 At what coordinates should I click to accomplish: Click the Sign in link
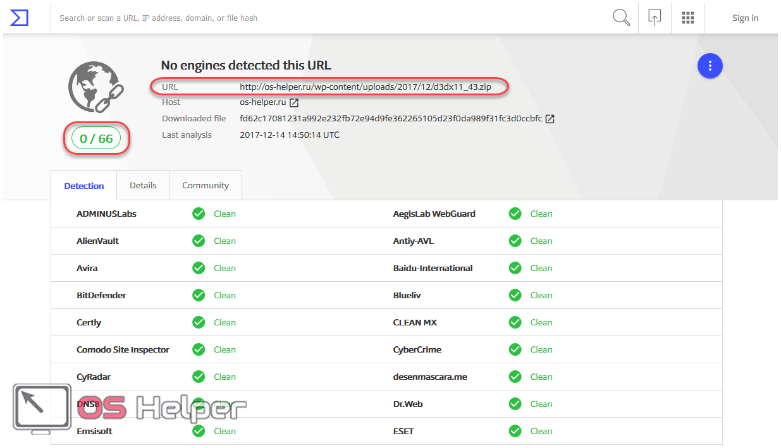[x=745, y=18]
